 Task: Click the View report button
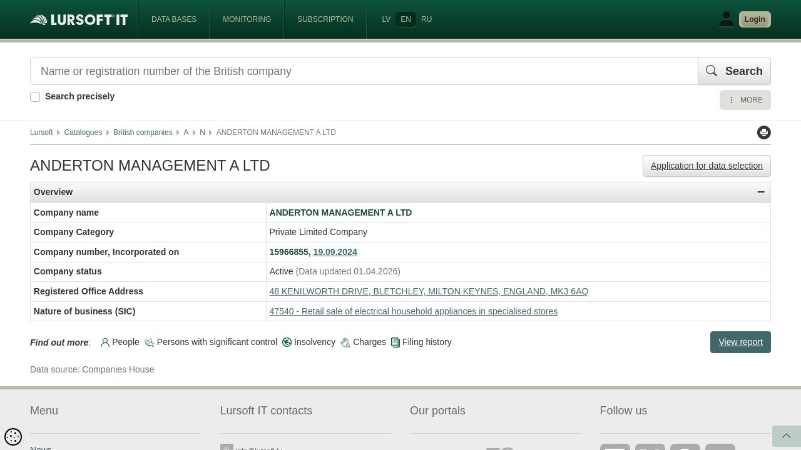pyautogui.click(x=740, y=342)
